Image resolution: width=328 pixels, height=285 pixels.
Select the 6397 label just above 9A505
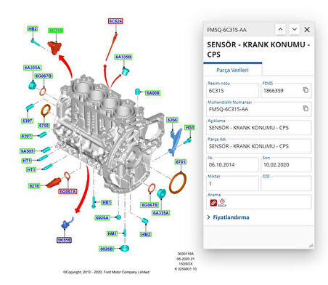pos(26,136)
